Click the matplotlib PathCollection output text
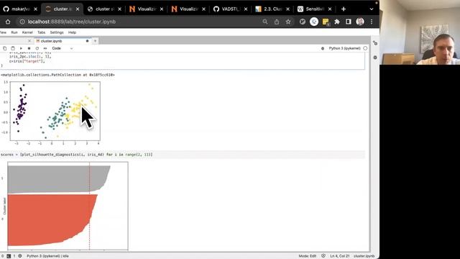The image size is (460, 259). 57,75
